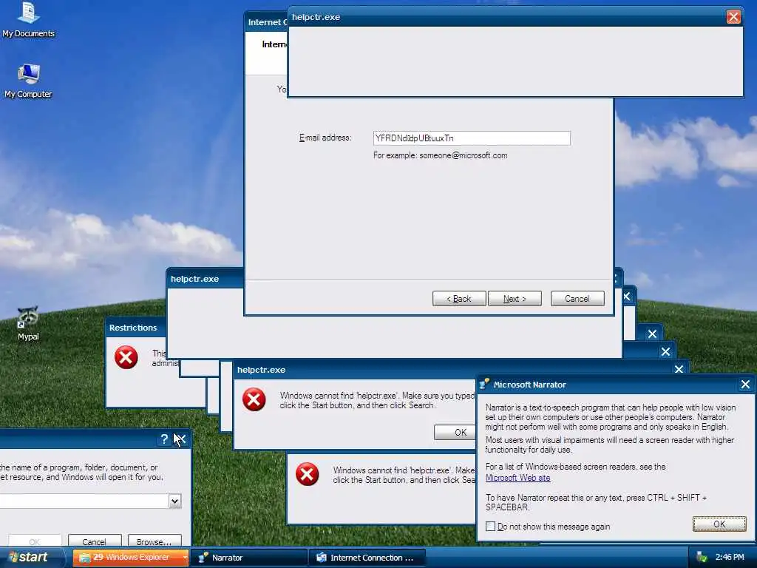The width and height of the screenshot is (757, 568).
Task: Open the Run dialog dropdown arrow
Action: pos(174,501)
